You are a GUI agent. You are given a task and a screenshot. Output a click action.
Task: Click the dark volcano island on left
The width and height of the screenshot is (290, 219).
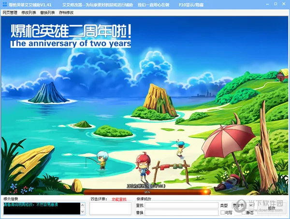[x=48, y=93]
